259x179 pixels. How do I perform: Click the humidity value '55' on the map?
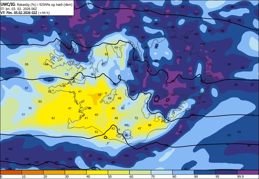pyautogui.click(x=106, y=54)
